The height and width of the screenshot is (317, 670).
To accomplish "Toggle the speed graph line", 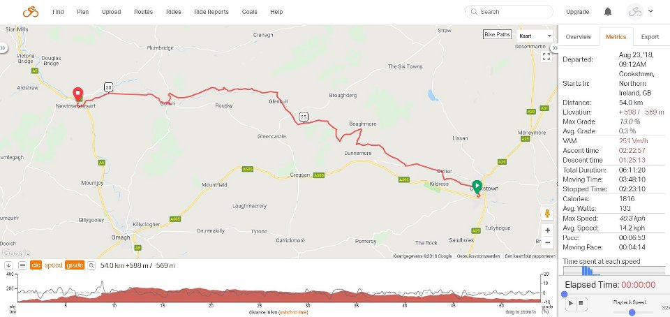I will 54,265.
